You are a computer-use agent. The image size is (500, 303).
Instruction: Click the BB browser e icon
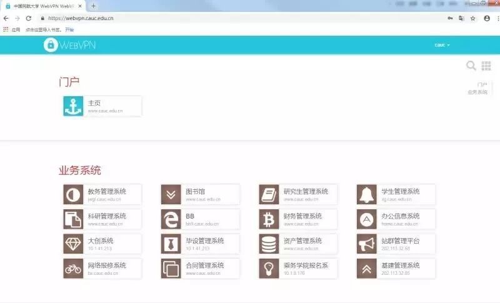point(171,219)
